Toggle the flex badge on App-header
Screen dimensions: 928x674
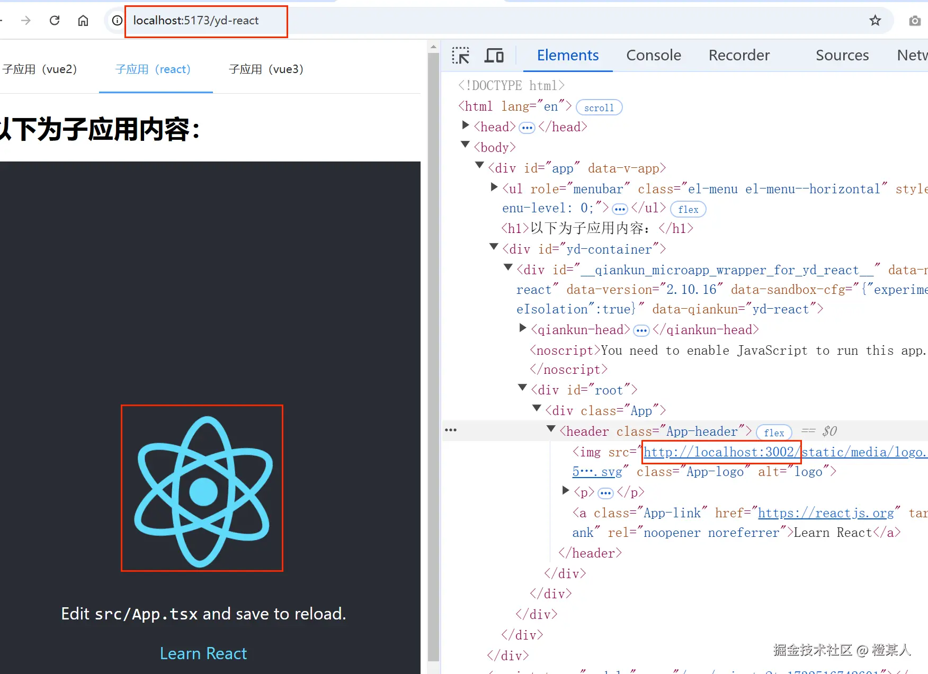point(774,433)
